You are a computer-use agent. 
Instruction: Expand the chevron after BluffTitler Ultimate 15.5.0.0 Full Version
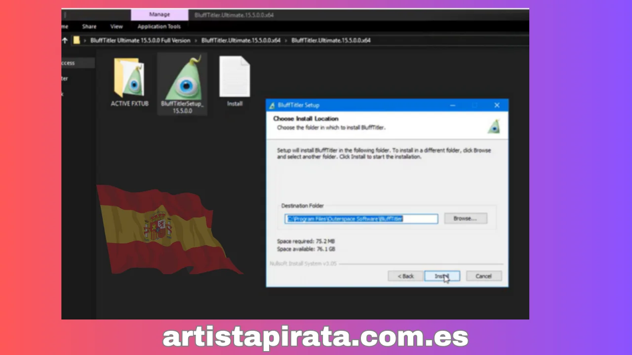(x=196, y=40)
